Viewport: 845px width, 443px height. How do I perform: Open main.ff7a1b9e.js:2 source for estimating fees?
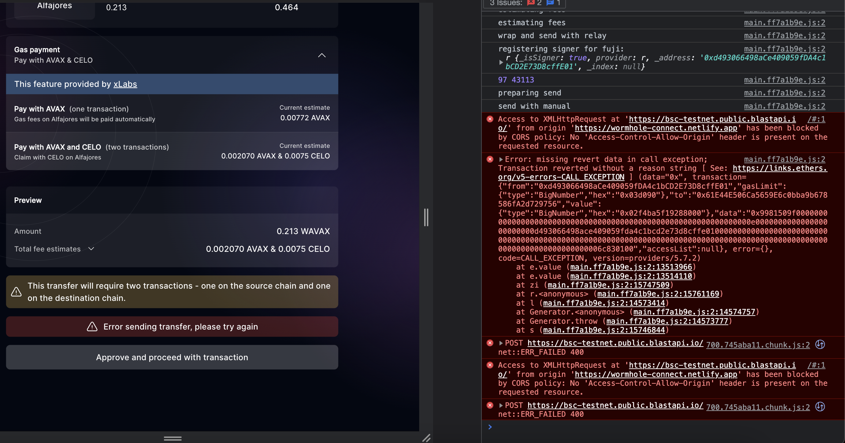(785, 22)
